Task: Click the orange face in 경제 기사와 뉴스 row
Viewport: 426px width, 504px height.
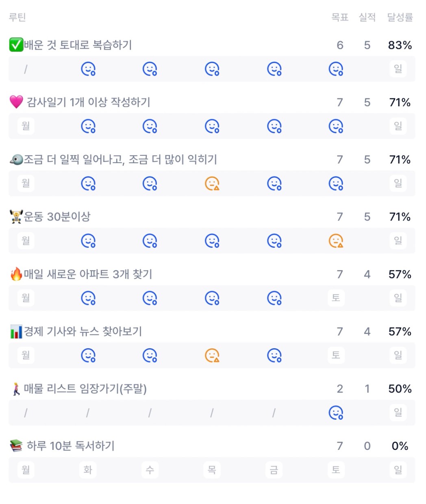Action: click(x=212, y=356)
